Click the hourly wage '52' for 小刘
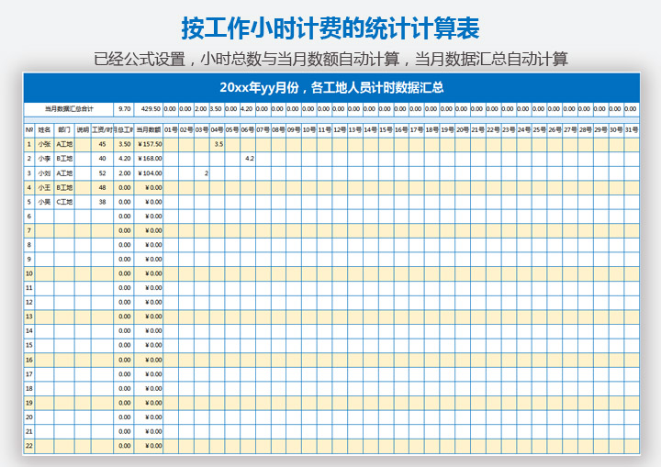Image resolution: width=661 pixels, height=467 pixels. coord(103,173)
